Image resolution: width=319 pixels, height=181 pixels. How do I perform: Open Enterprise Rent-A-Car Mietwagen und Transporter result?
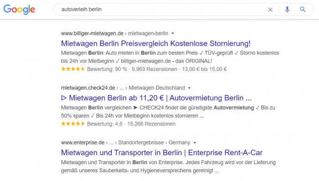162,153
